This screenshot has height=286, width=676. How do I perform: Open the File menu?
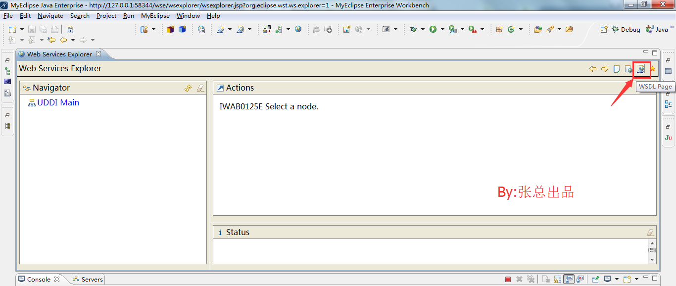click(x=8, y=16)
